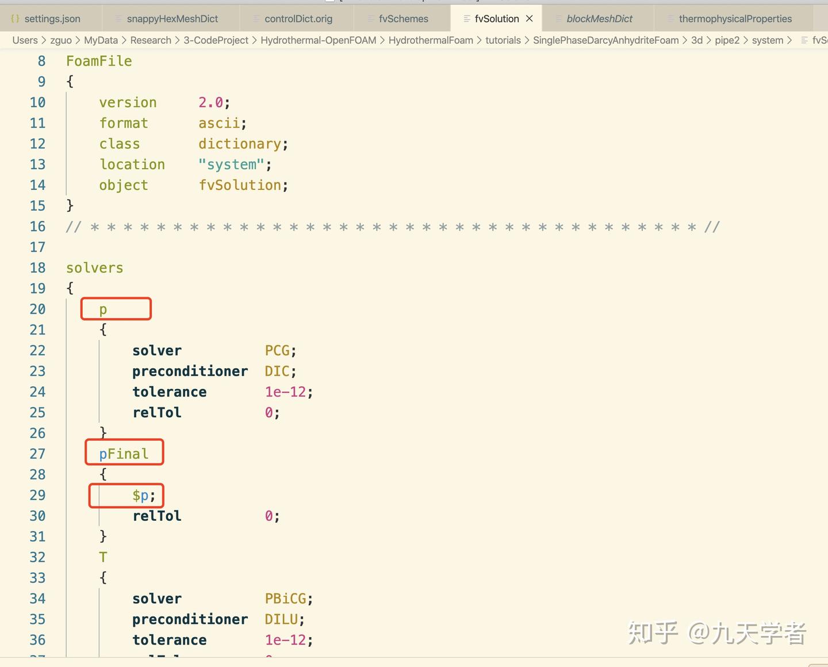Click the class value dictionary

pyautogui.click(x=240, y=144)
